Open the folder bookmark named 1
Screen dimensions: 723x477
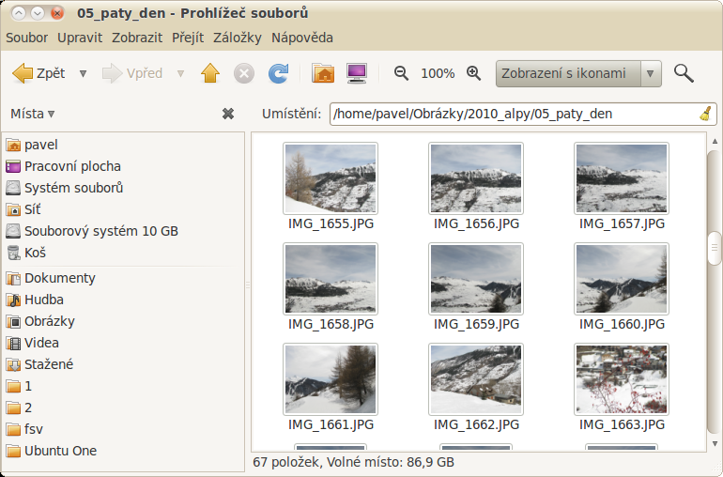click(124, 386)
